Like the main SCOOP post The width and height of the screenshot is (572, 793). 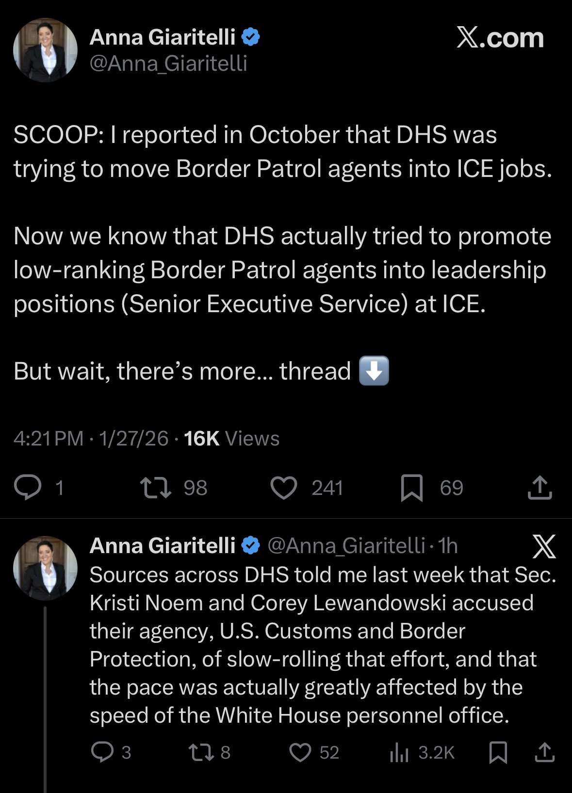(x=283, y=488)
